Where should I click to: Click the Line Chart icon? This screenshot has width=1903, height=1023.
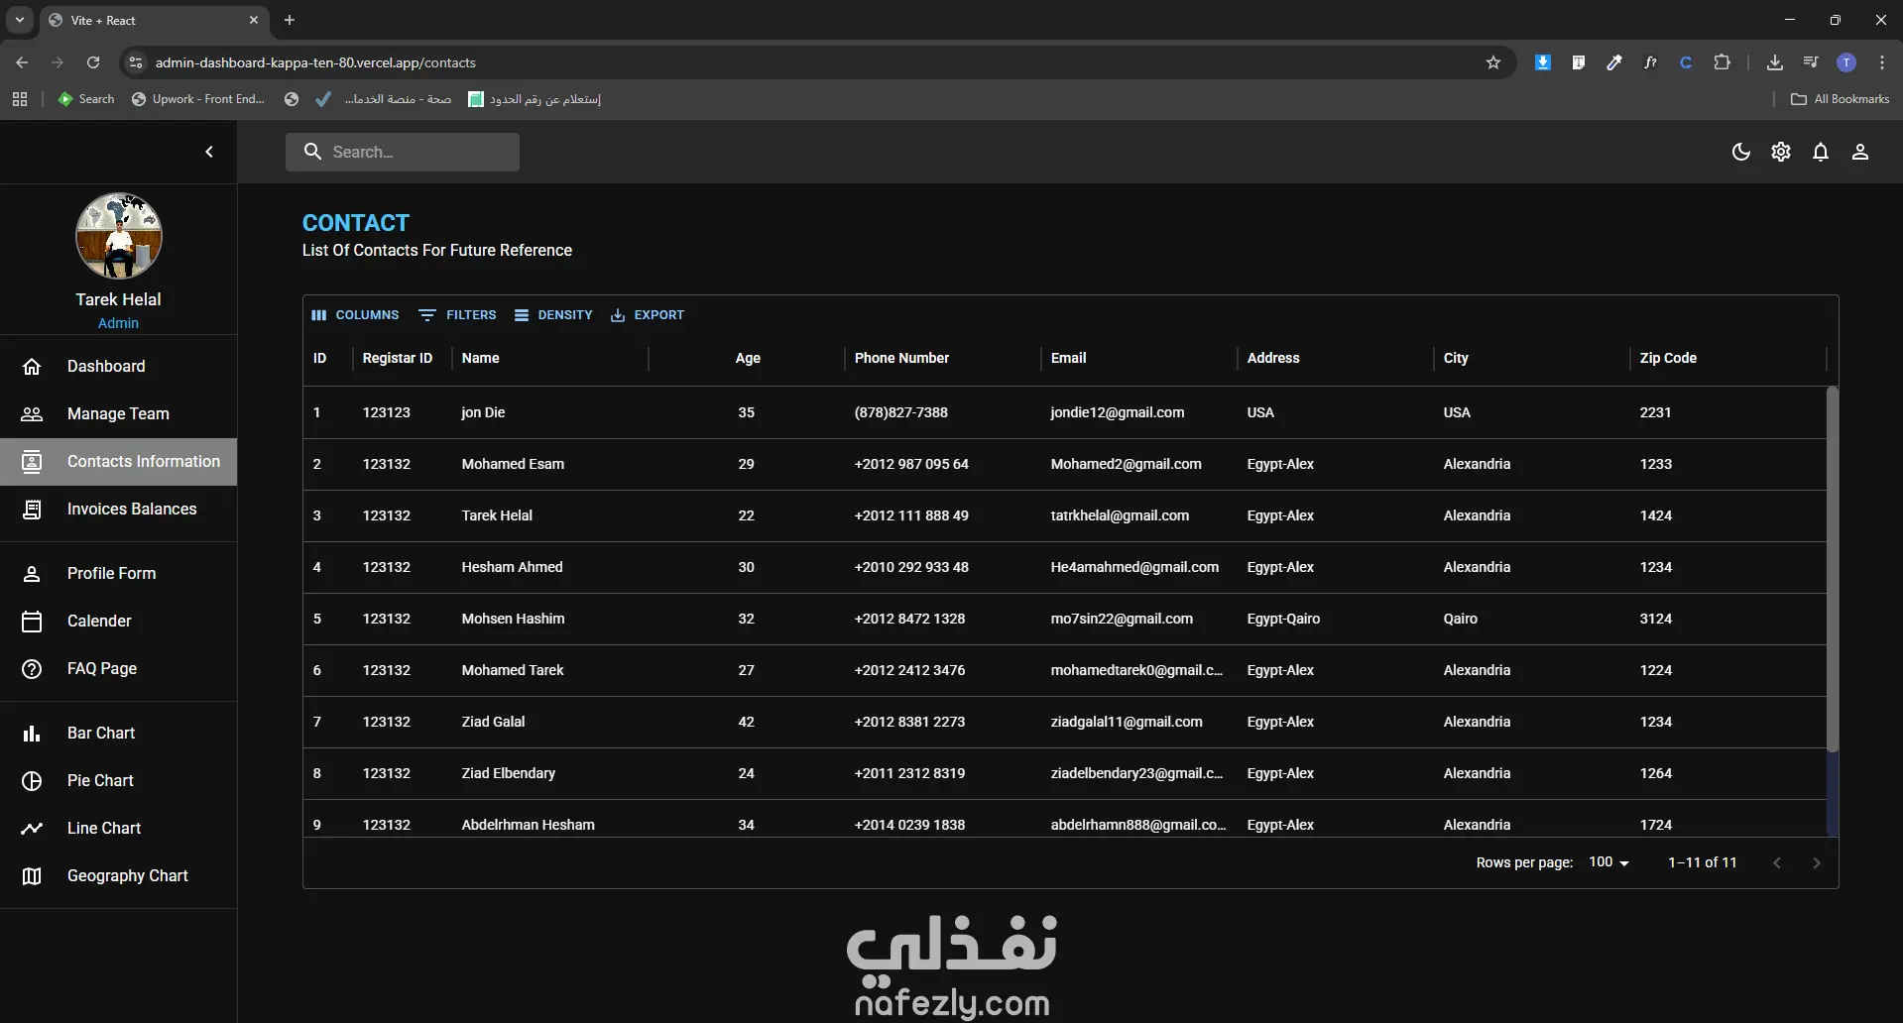click(32, 829)
